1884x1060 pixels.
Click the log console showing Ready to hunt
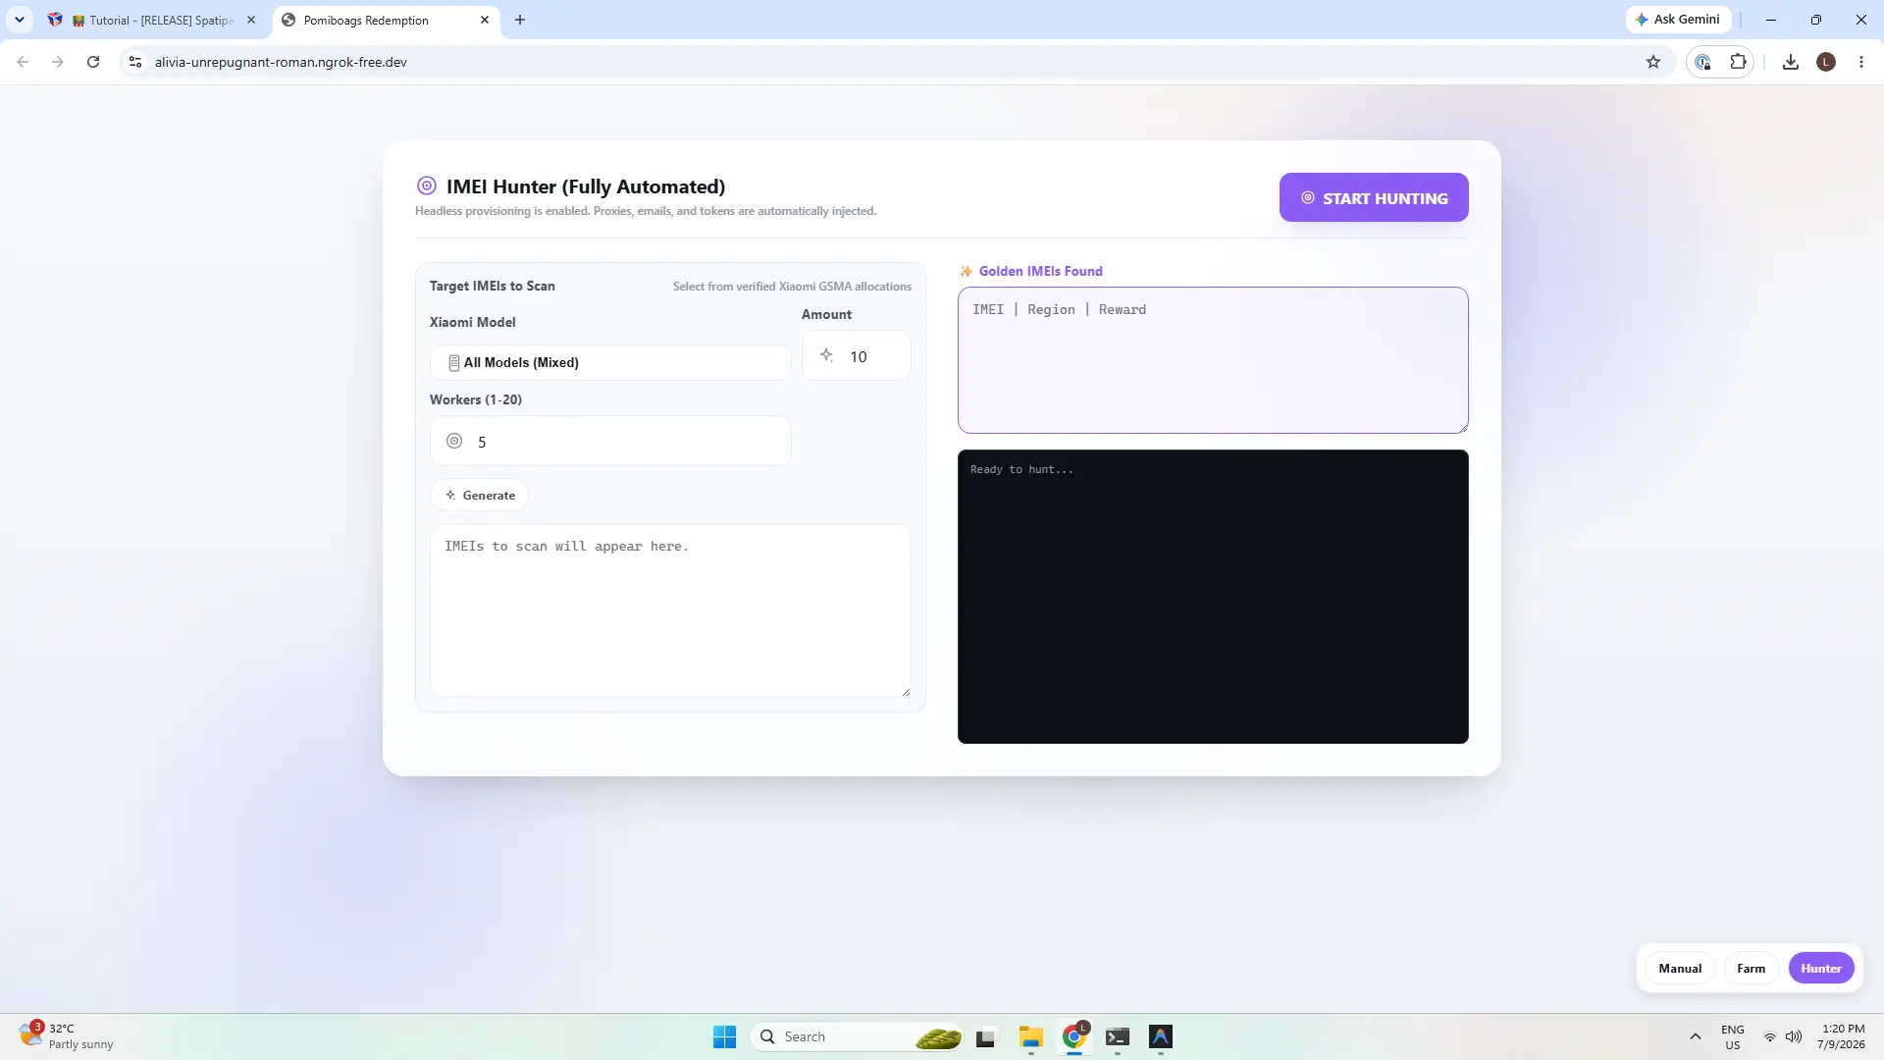tap(1213, 596)
